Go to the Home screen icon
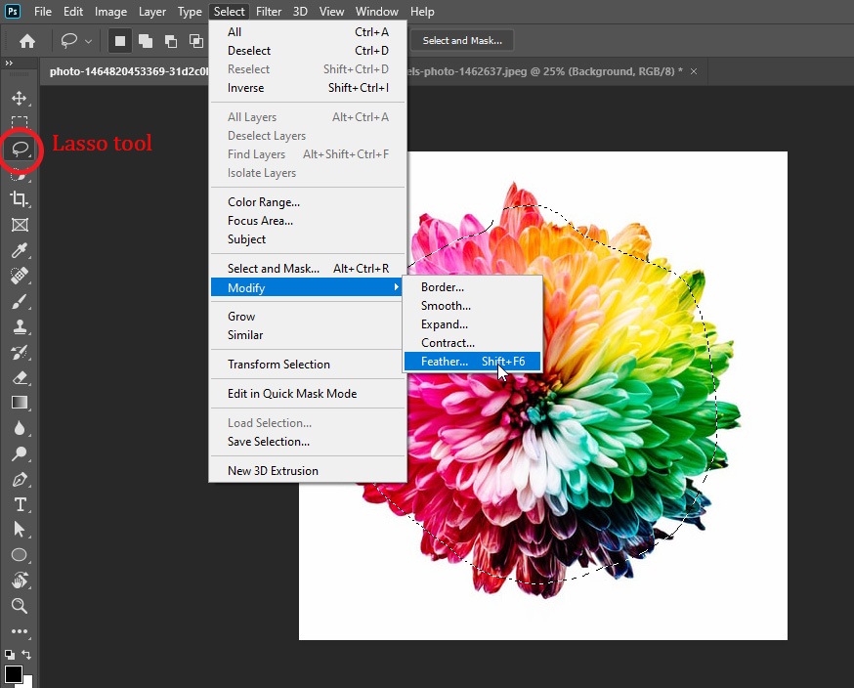854x688 pixels. [x=27, y=41]
